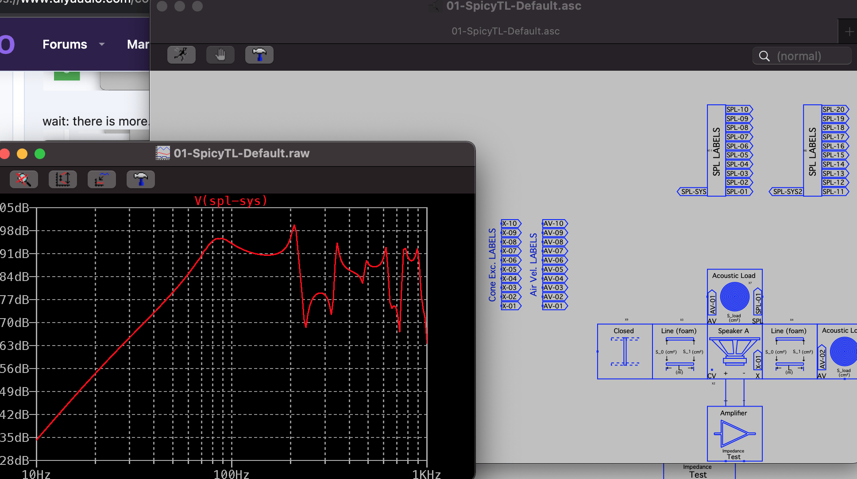Image resolution: width=857 pixels, height=479 pixels.
Task: Click the X-05 cone excursion label
Action: (x=511, y=270)
